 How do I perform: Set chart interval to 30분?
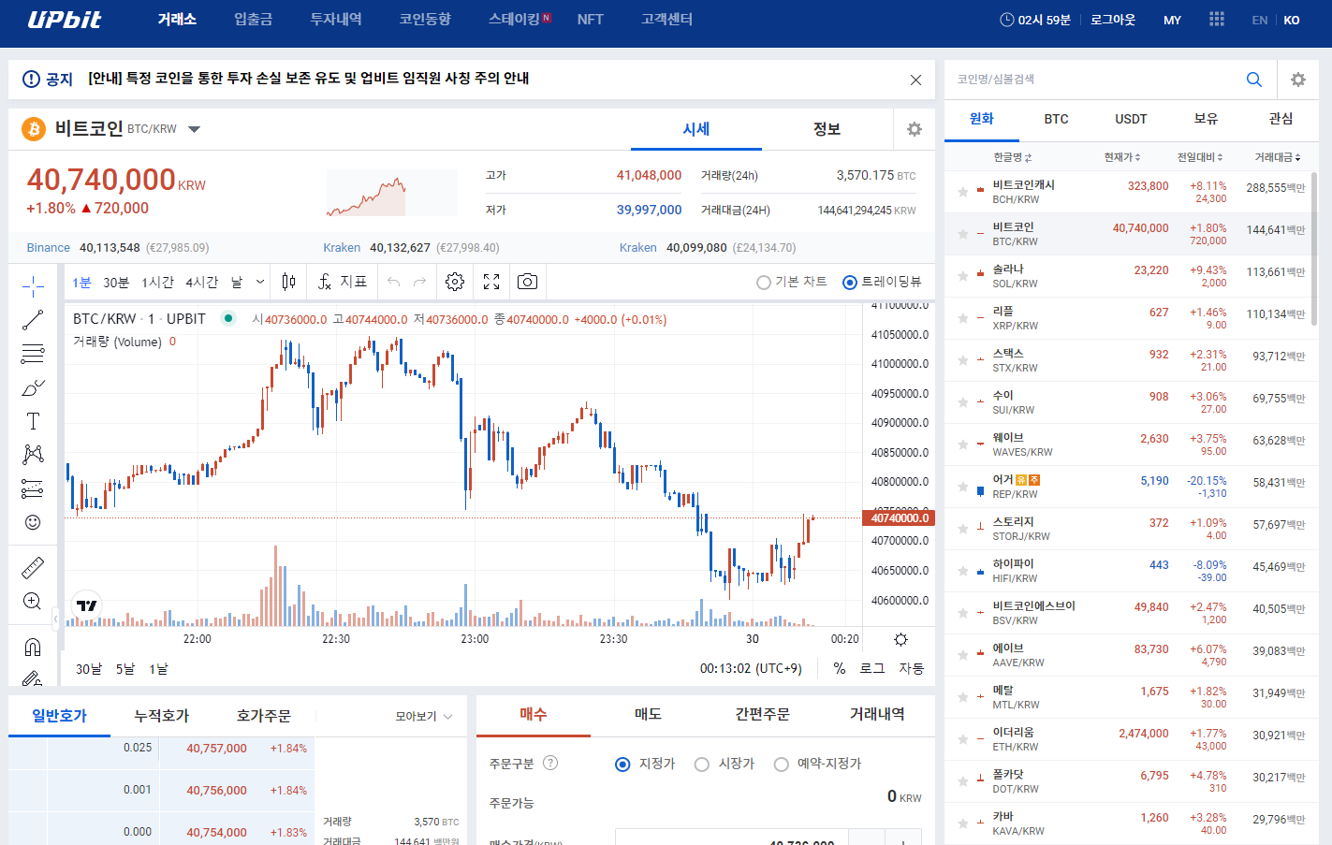tap(116, 282)
